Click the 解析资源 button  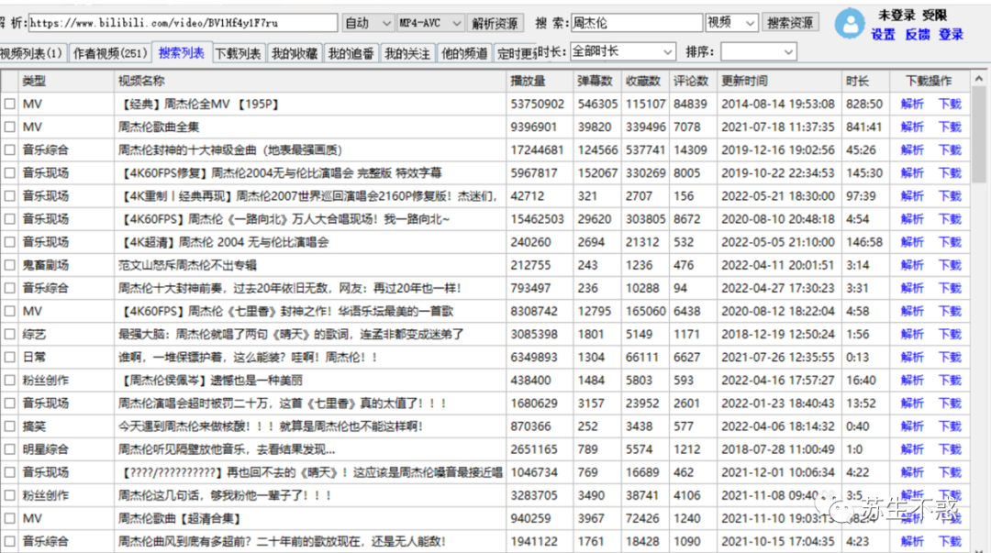[495, 23]
